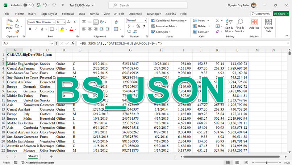The image size is (292, 165).
Task: Align text right
Action: [96, 29]
